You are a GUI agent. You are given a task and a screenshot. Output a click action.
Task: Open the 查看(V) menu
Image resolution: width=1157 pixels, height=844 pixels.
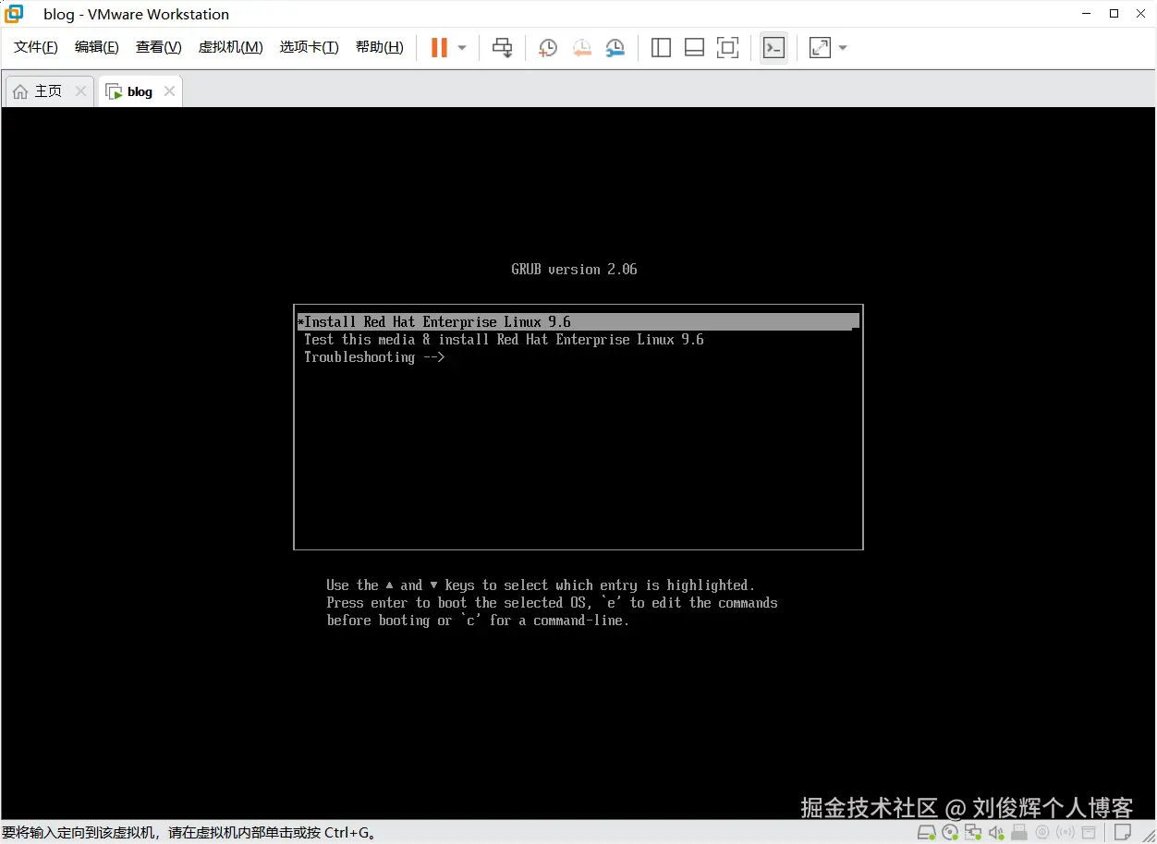(159, 47)
